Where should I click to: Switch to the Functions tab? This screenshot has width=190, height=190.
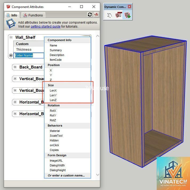33,15
